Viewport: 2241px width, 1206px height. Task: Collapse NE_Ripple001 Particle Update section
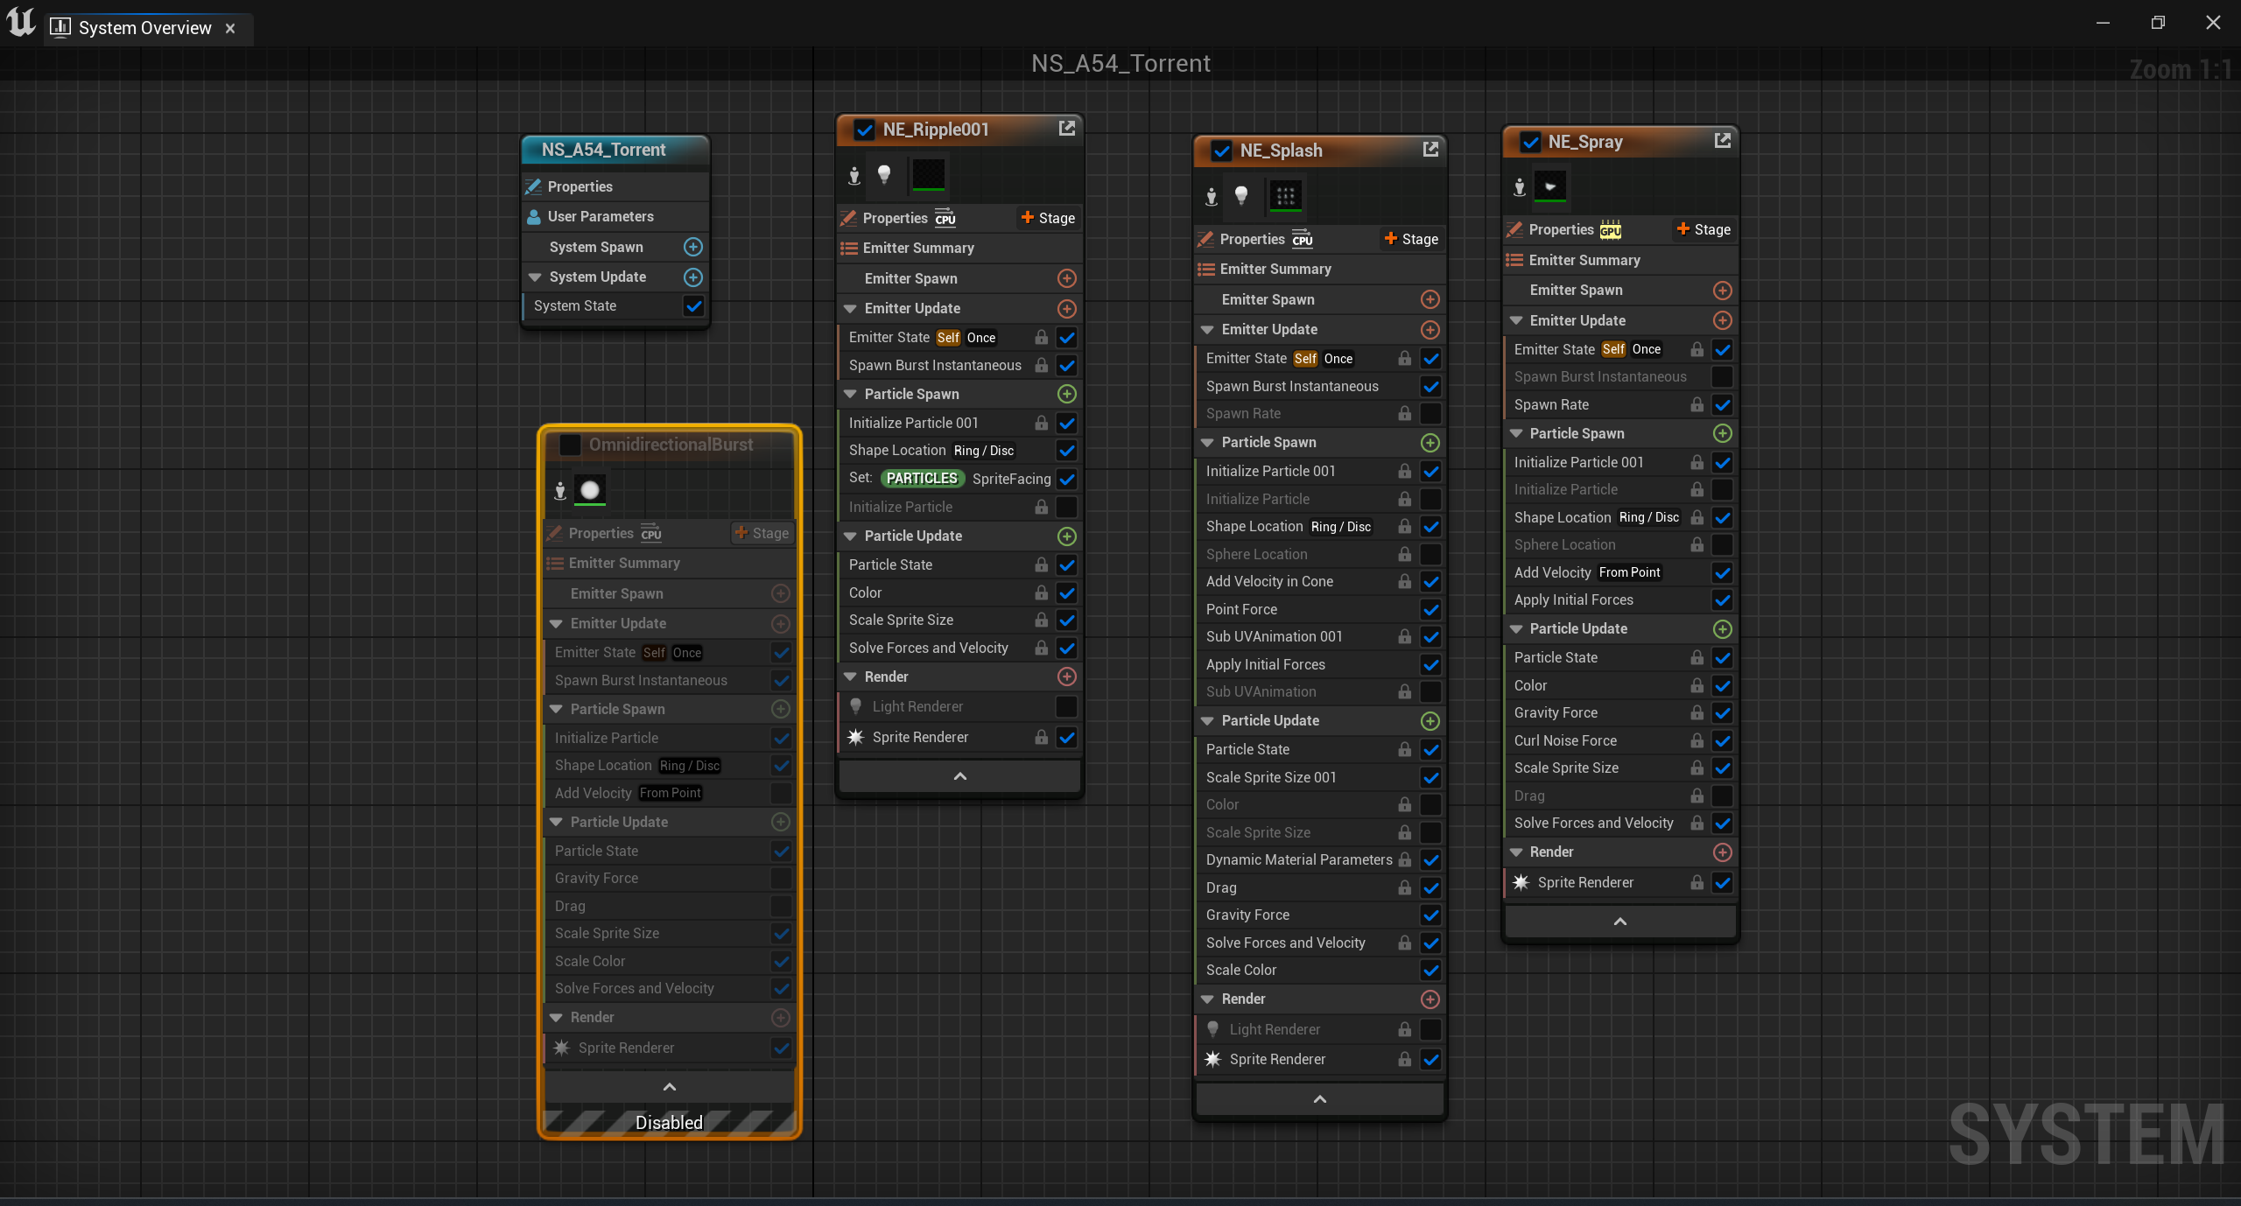[850, 536]
